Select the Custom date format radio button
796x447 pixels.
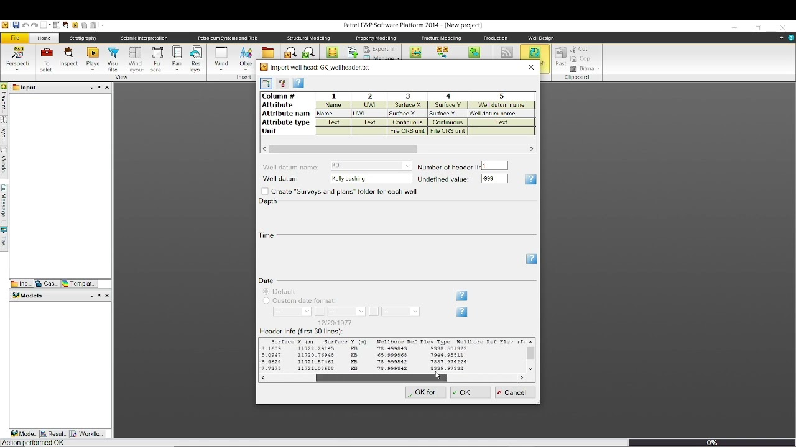(266, 300)
